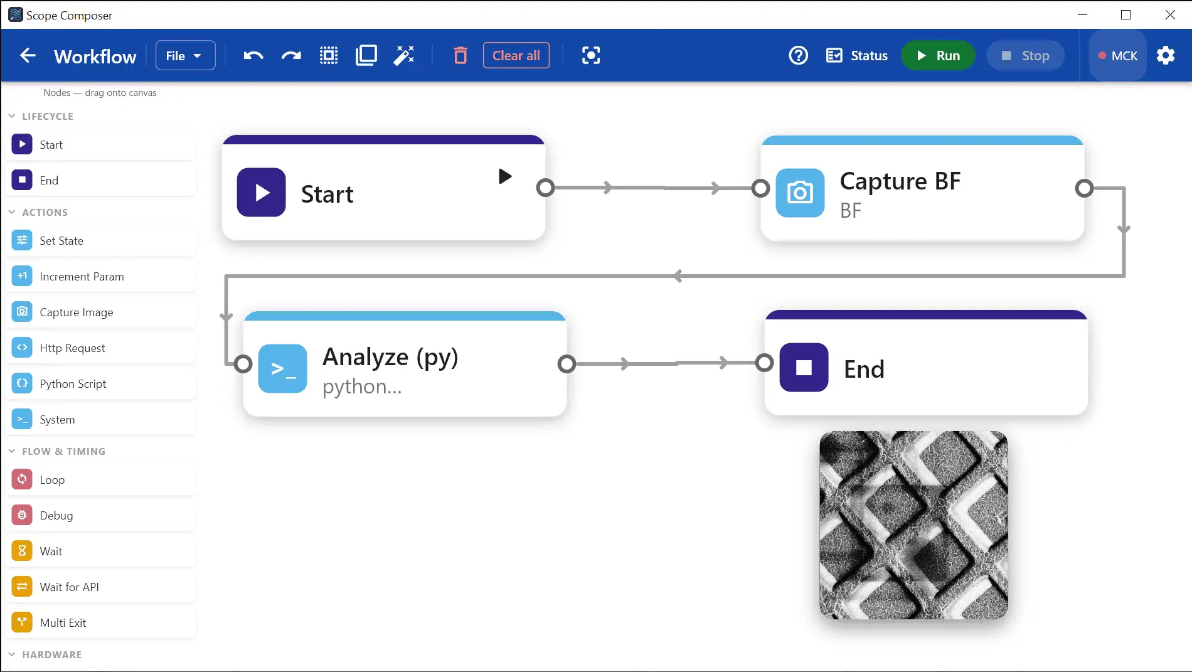
Task: Click the red trash delete icon
Action: [x=460, y=56]
